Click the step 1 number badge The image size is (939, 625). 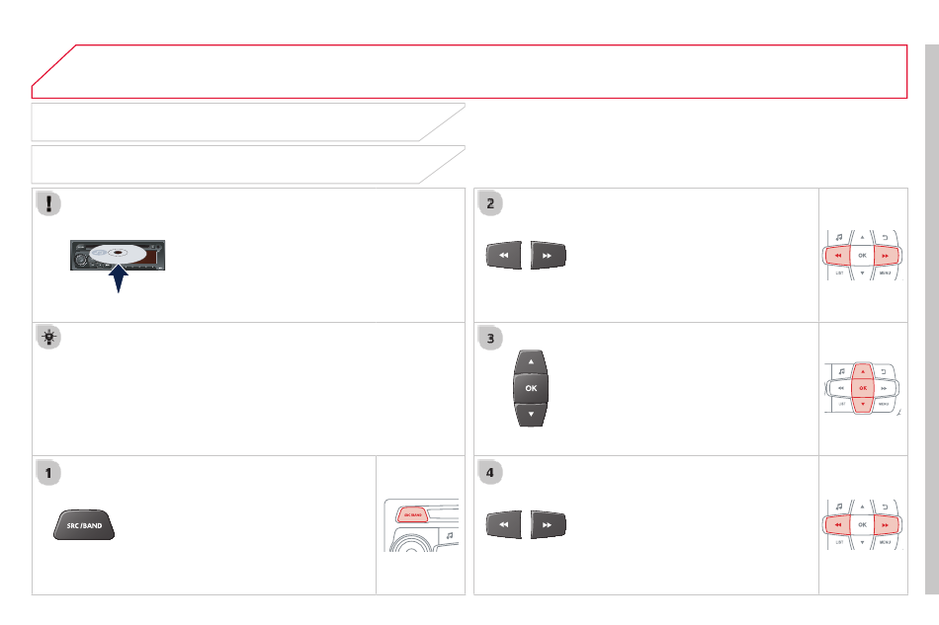(48, 473)
